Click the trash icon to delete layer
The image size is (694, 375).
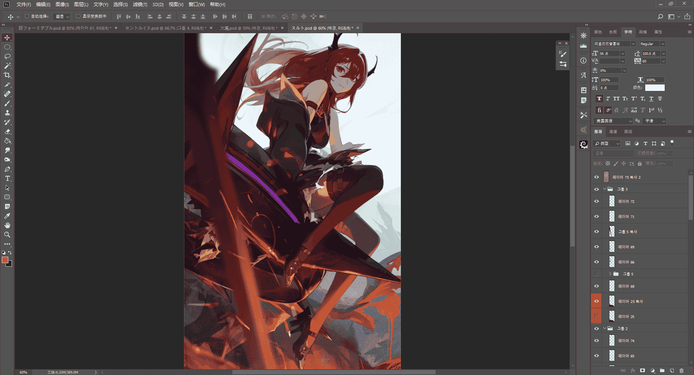point(681,371)
